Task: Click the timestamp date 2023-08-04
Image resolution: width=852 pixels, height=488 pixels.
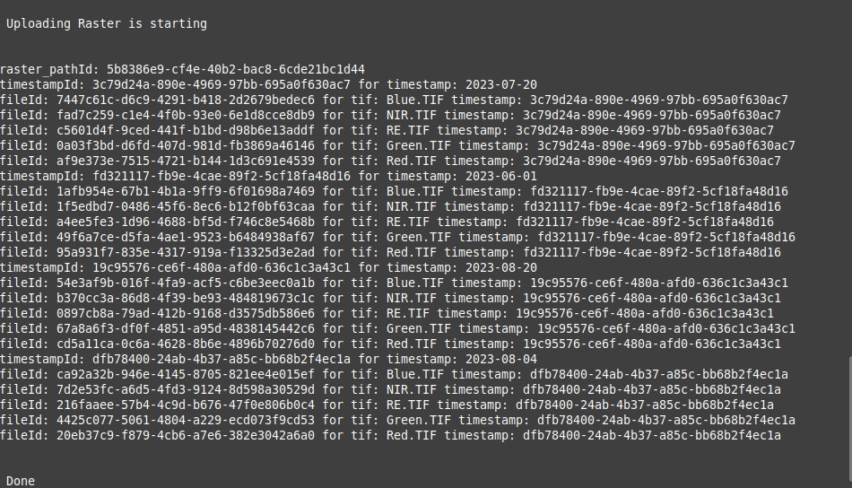Action: [501, 359]
